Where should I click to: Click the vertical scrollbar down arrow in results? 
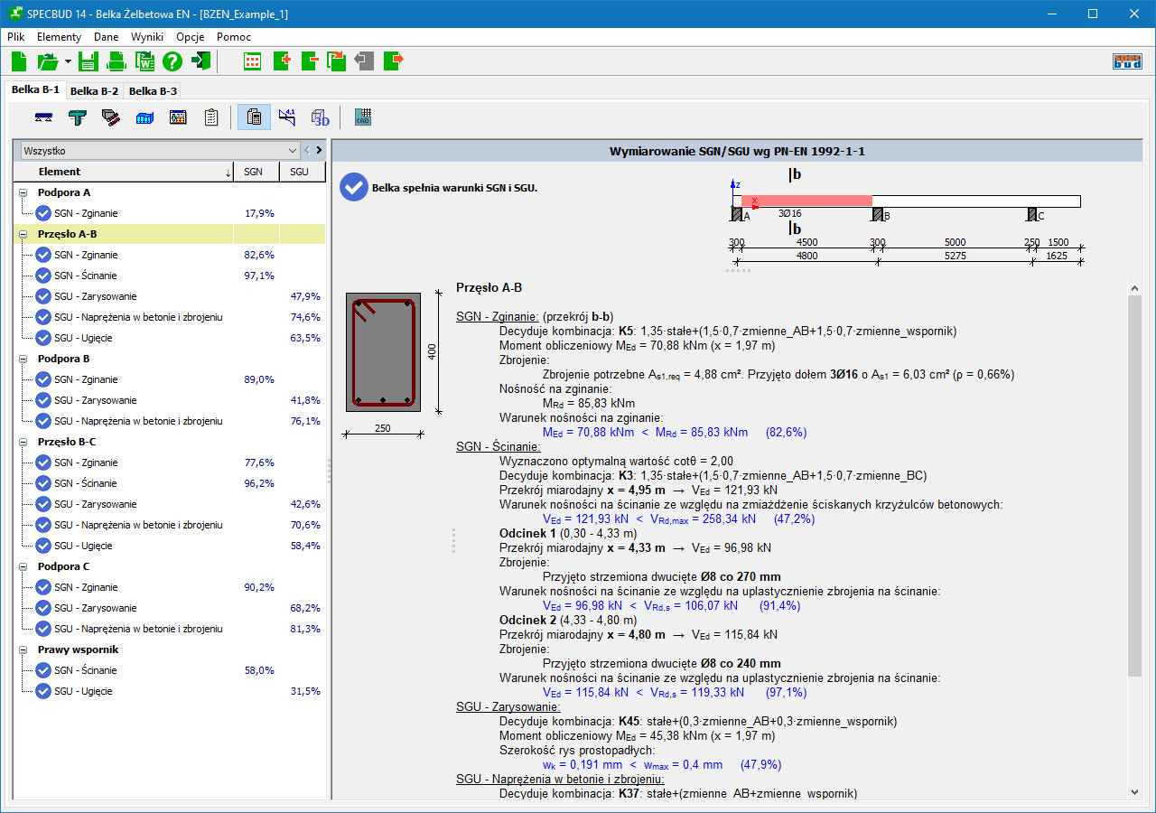coord(1134,791)
